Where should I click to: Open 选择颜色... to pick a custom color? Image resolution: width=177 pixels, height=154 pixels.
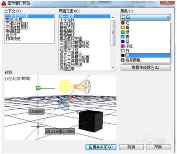tap(146, 60)
